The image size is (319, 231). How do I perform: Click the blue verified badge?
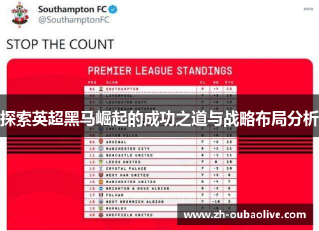point(113,9)
